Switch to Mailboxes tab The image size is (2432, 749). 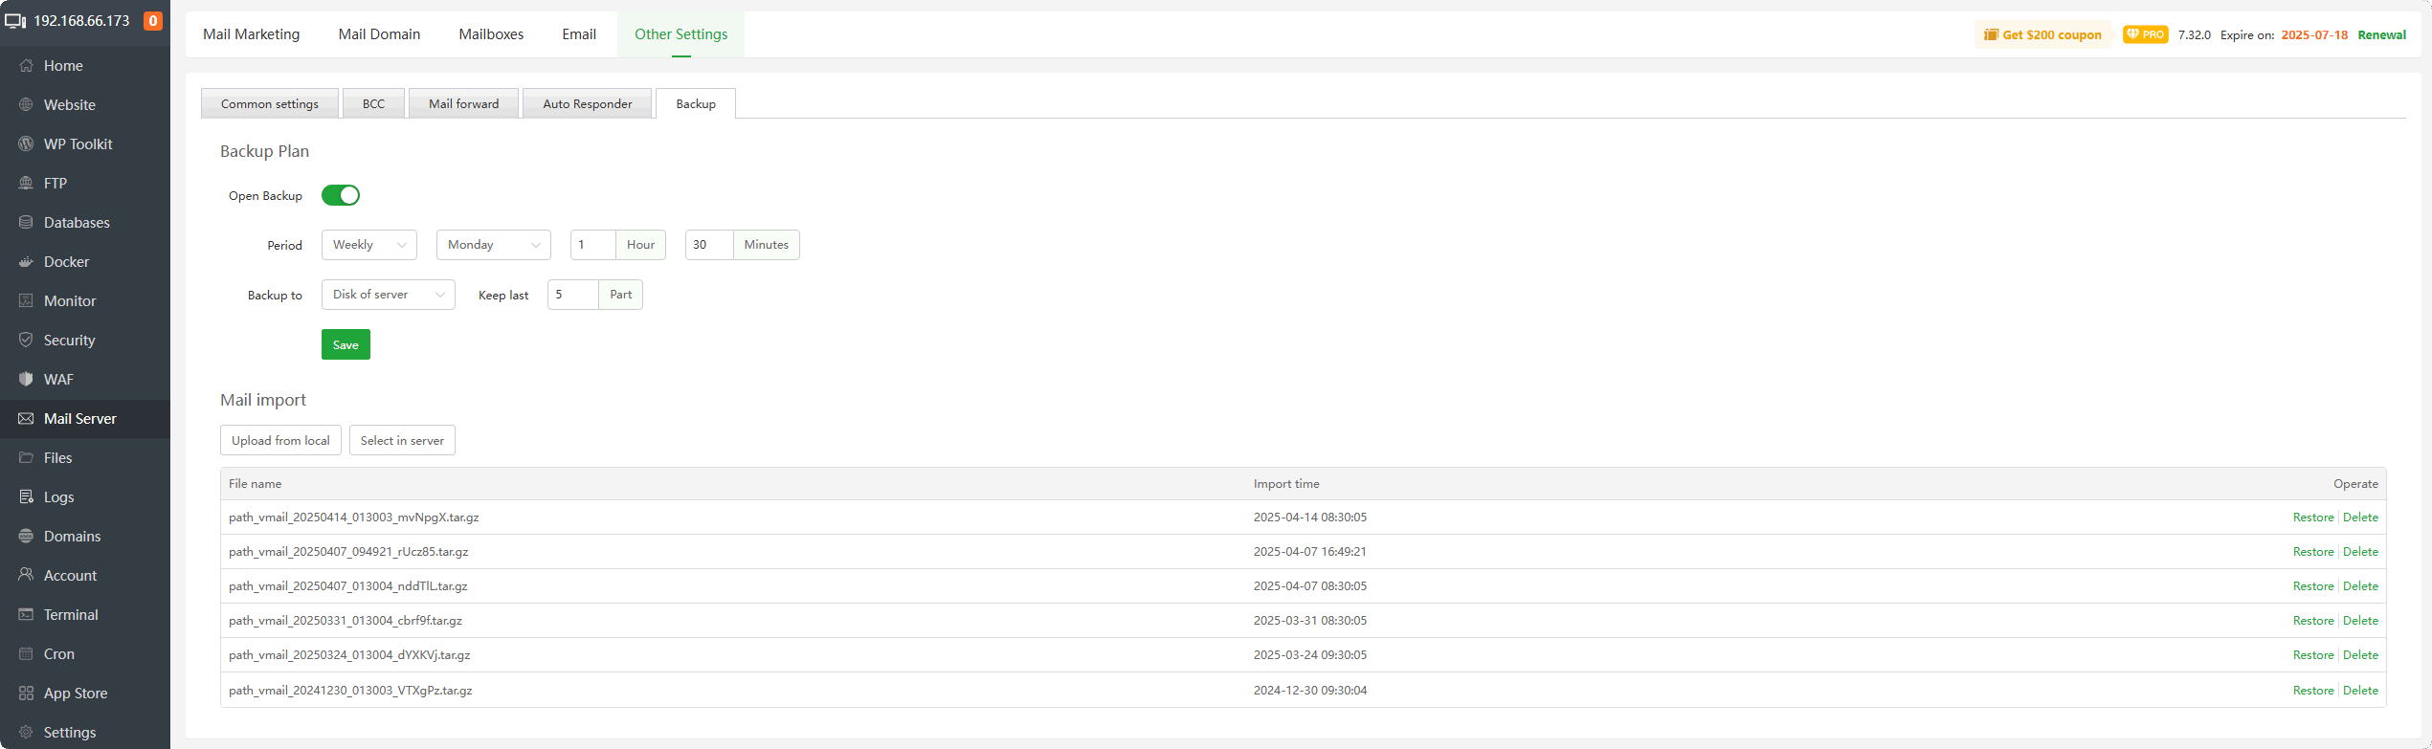coord(491,34)
